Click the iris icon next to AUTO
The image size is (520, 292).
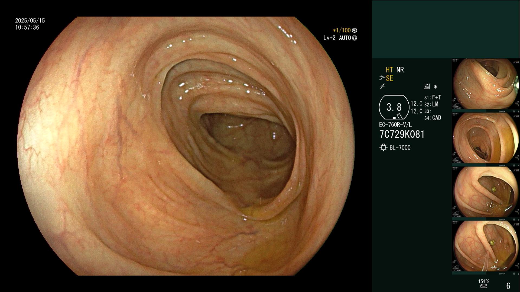click(355, 38)
